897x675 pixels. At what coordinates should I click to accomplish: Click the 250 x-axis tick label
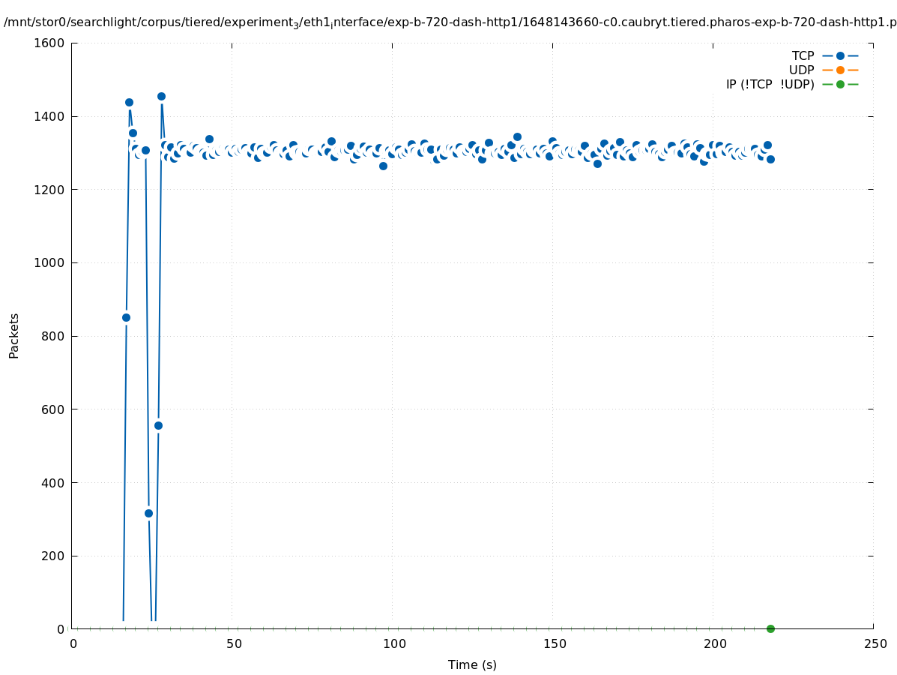(x=875, y=644)
